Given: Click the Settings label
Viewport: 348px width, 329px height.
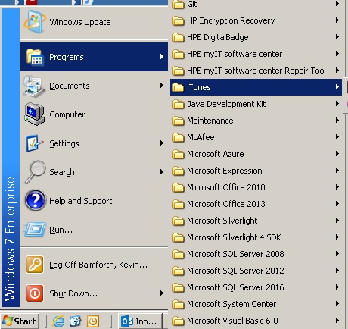Looking at the screenshot, I should click(x=64, y=143).
